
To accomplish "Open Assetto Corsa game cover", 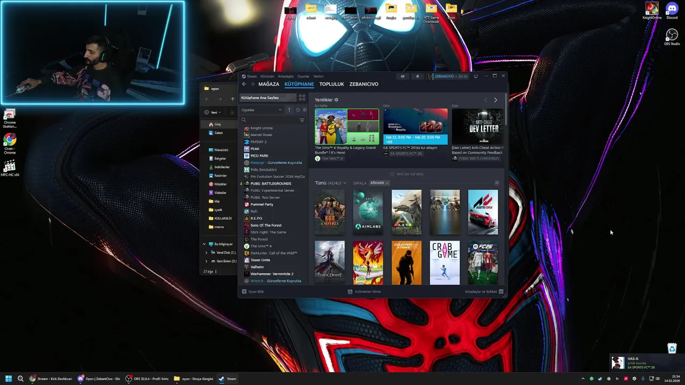I will [x=483, y=212].
